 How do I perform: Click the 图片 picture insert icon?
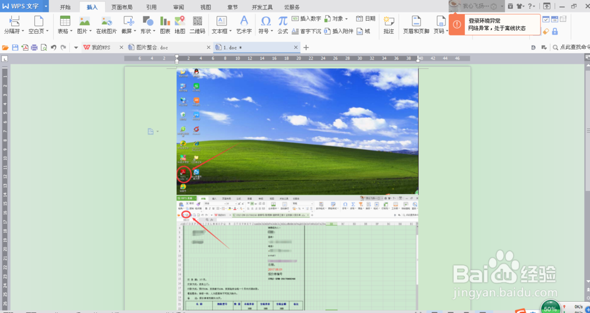(84, 21)
